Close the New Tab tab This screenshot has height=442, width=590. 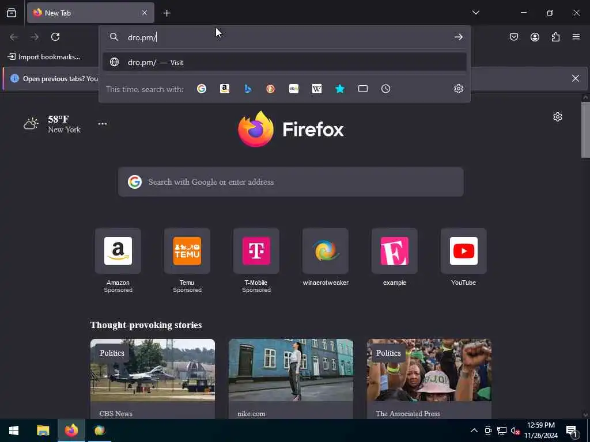pyautogui.click(x=145, y=13)
